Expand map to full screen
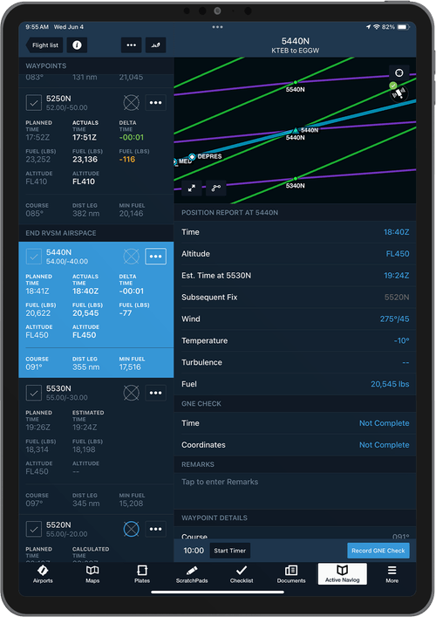The image size is (436, 617). (x=192, y=189)
